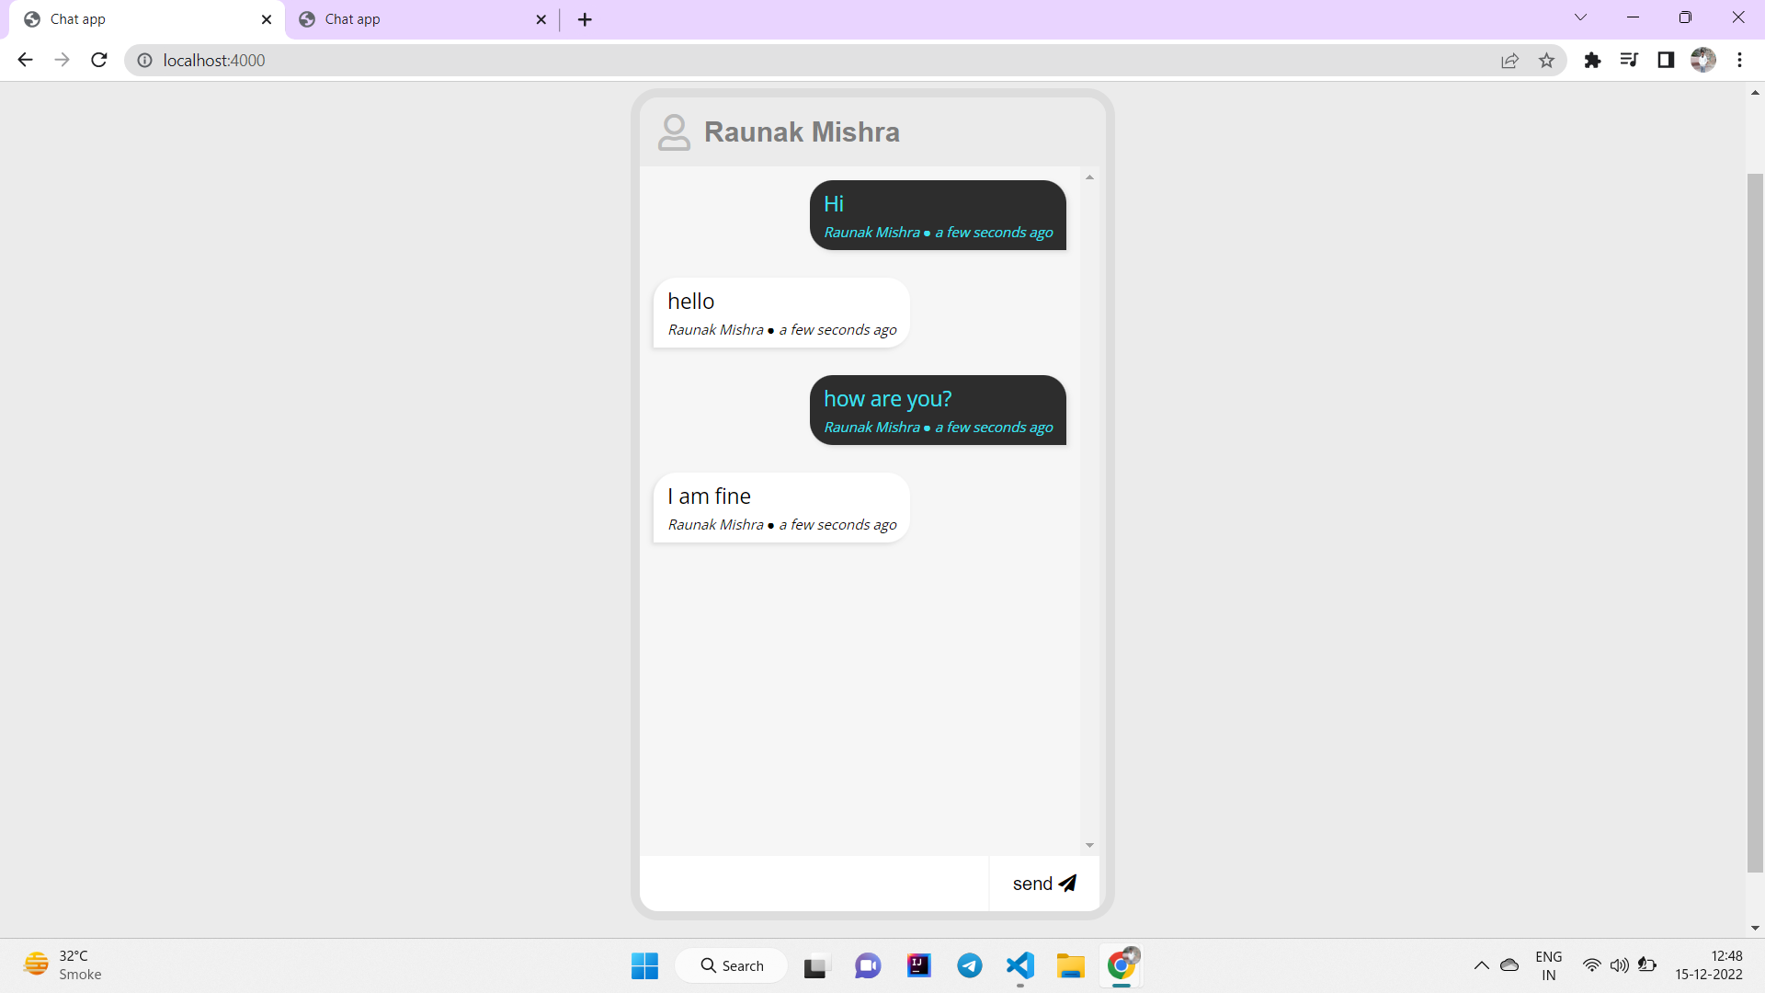Image resolution: width=1765 pixels, height=993 pixels.
Task: Open the Chrome extensions puzzle icon
Action: (1593, 60)
